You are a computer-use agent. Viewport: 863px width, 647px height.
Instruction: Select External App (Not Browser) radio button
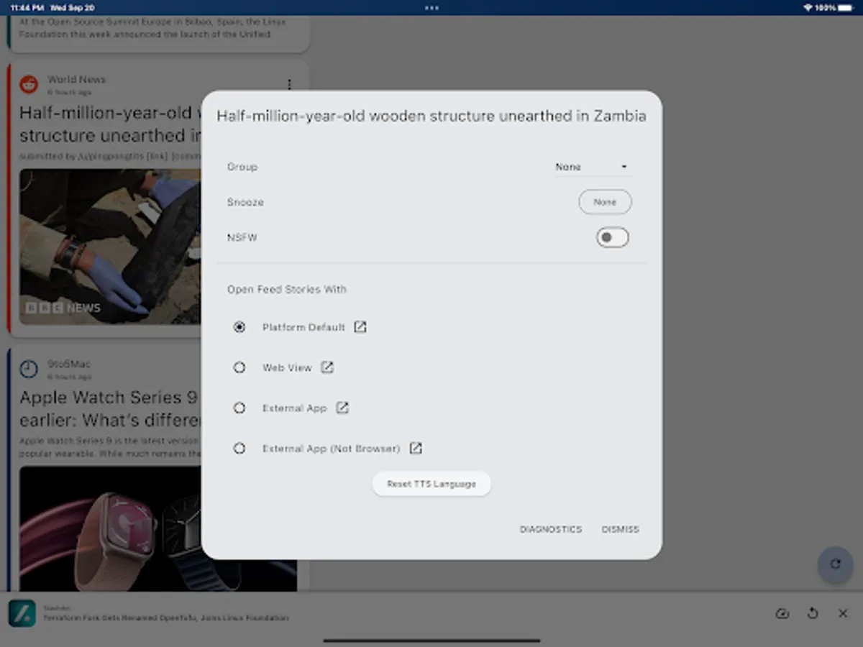(x=239, y=448)
